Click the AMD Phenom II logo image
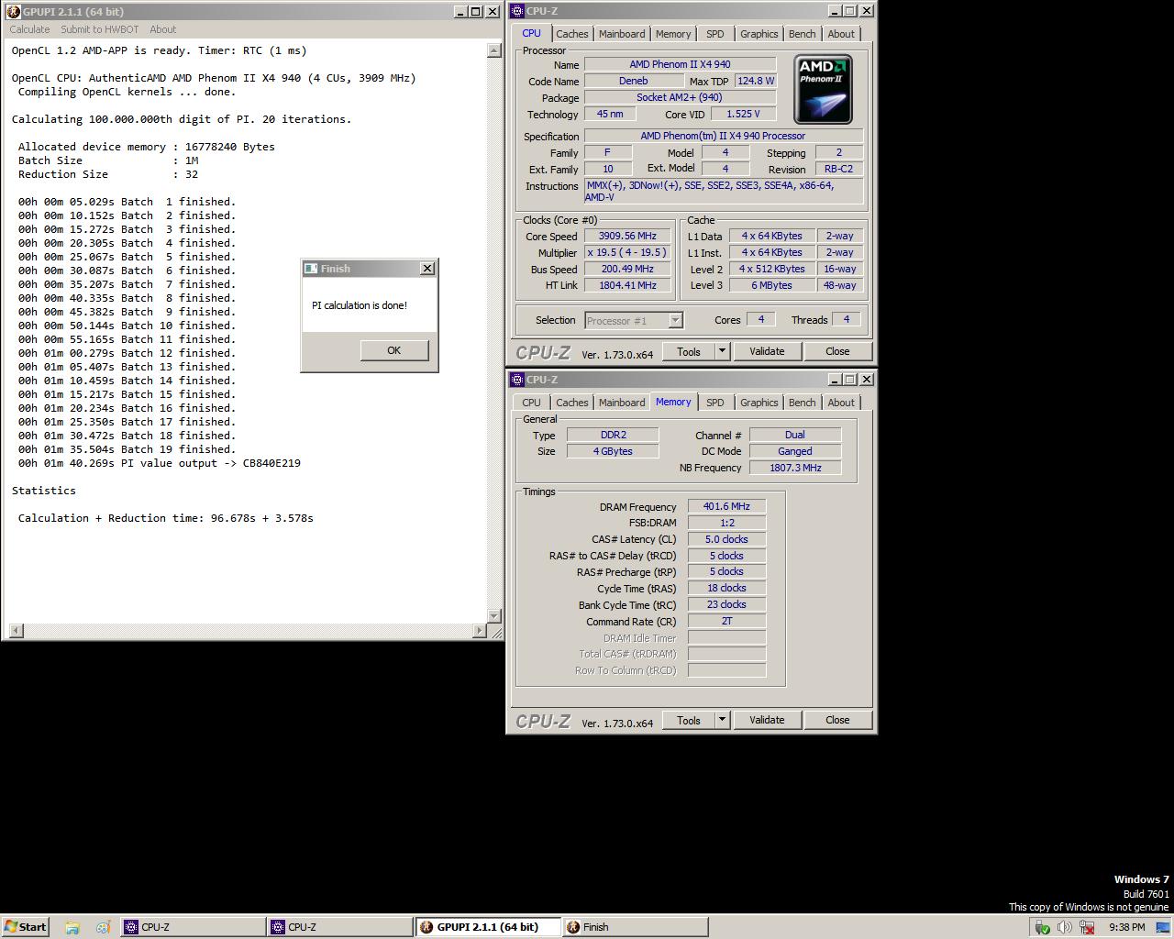1174x939 pixels. (823, 89)
